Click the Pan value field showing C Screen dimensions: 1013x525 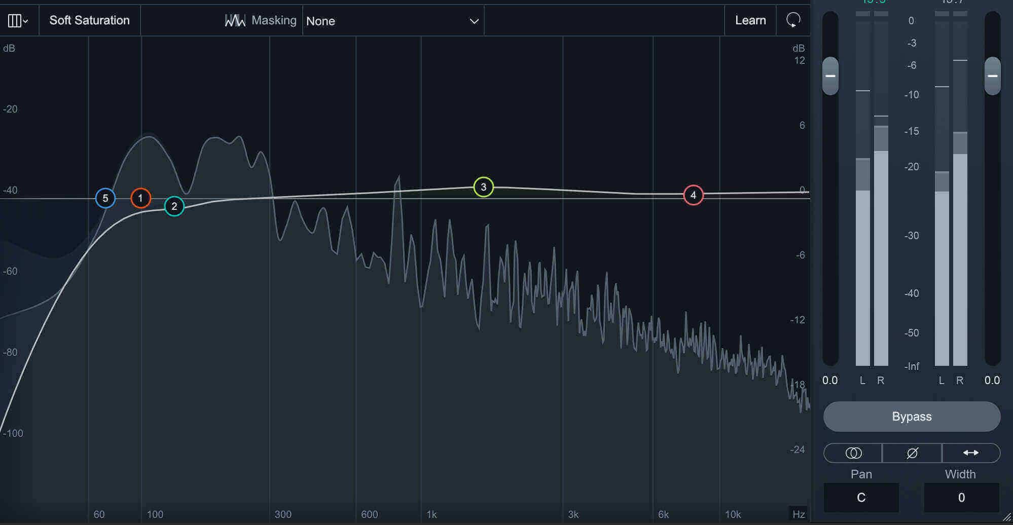click(861, 498)
